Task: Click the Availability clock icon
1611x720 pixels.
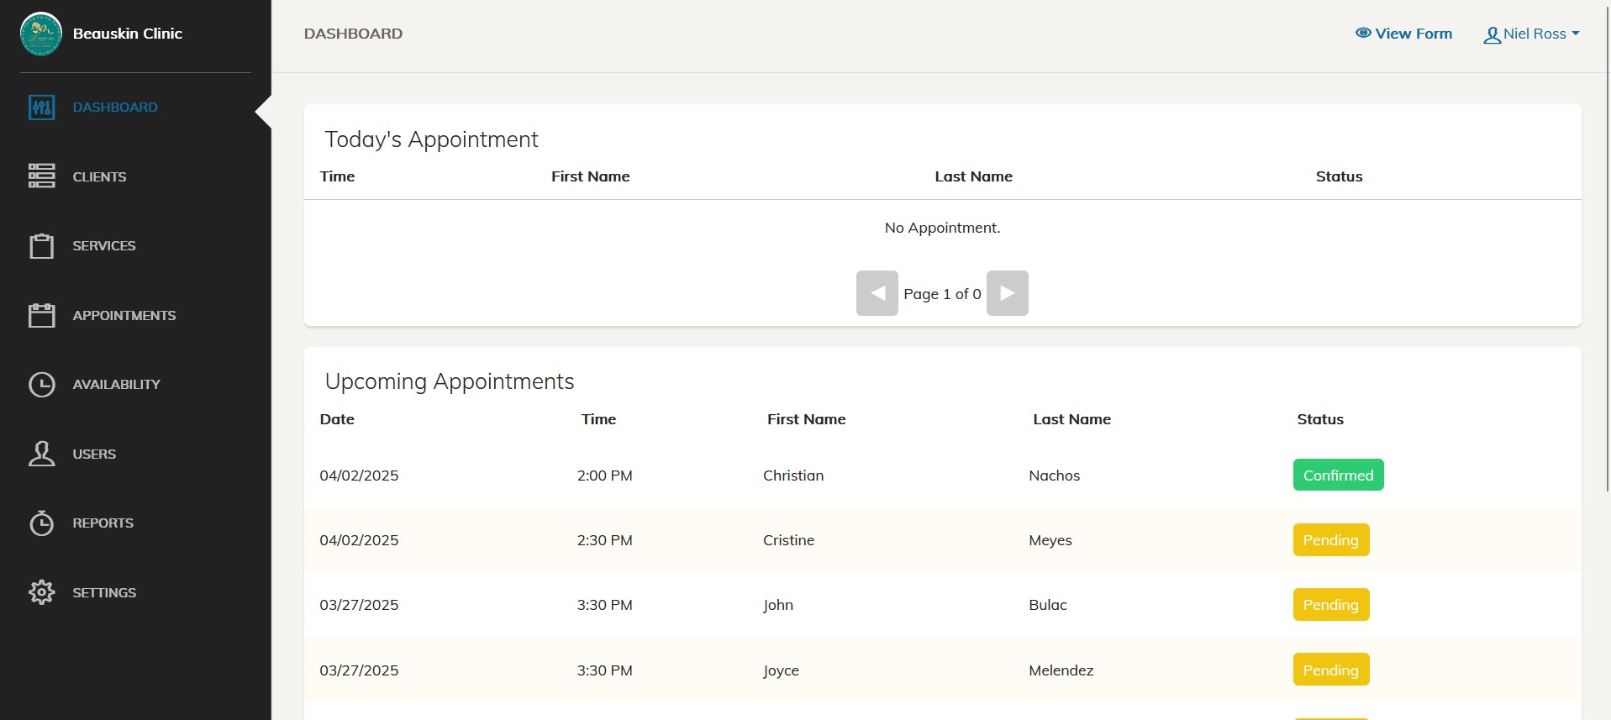Action: [x=42, y=384]
